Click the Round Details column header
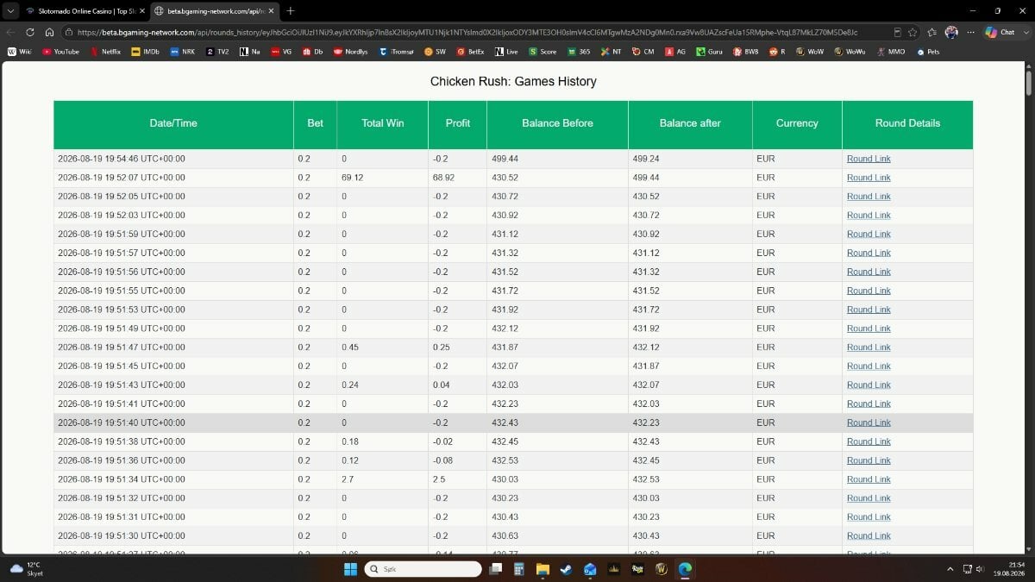1035x582 pixels. [907, 123]
